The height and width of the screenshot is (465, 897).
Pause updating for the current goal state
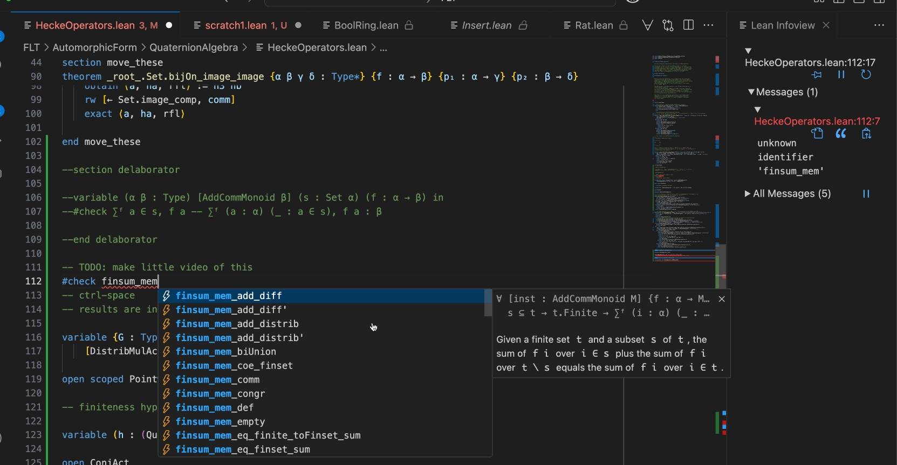(841, 75)
